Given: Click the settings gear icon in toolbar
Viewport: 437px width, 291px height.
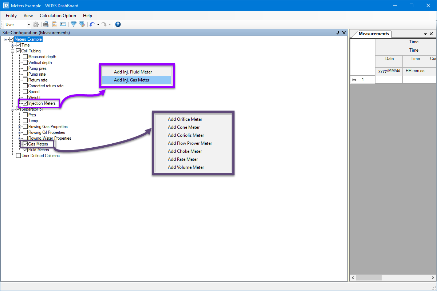Looking at the screenshot, I should click(36, 24).
